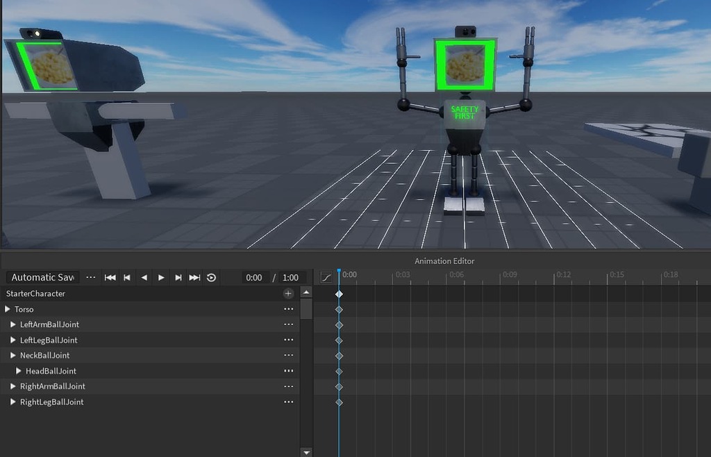Add a keyframe with the plus icon
The image size is (711, 457).
pos(288,293)
